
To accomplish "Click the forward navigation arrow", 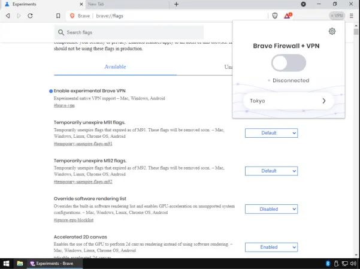I will tap(19, 16).
